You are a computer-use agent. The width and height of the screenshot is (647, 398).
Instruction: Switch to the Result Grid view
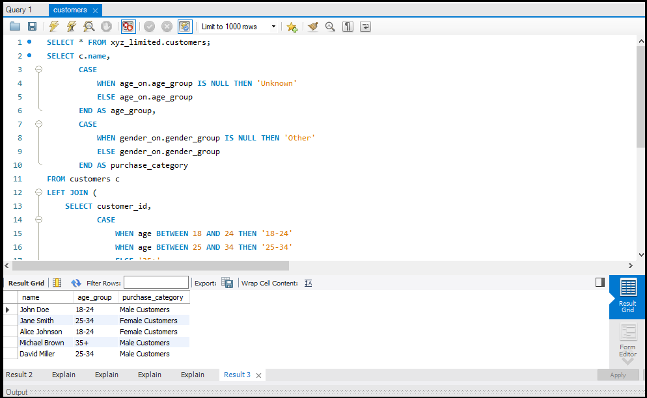coord(627,297)
